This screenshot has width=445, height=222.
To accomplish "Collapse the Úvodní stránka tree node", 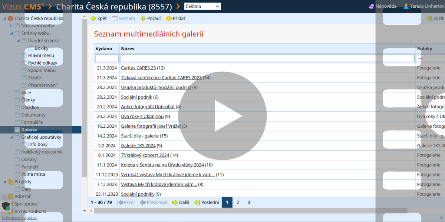I will pyautogui.click(x=18, y=41).
